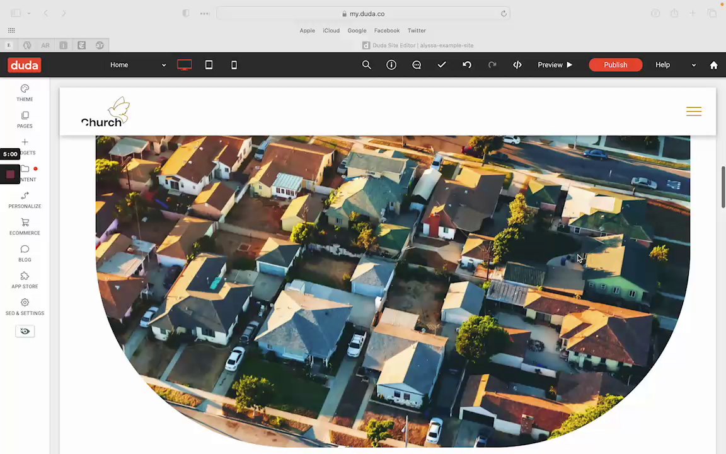Viewport: 726px width, 454px height.
Task: Select the aerial neighborhood image
Action: coord(393,291)
